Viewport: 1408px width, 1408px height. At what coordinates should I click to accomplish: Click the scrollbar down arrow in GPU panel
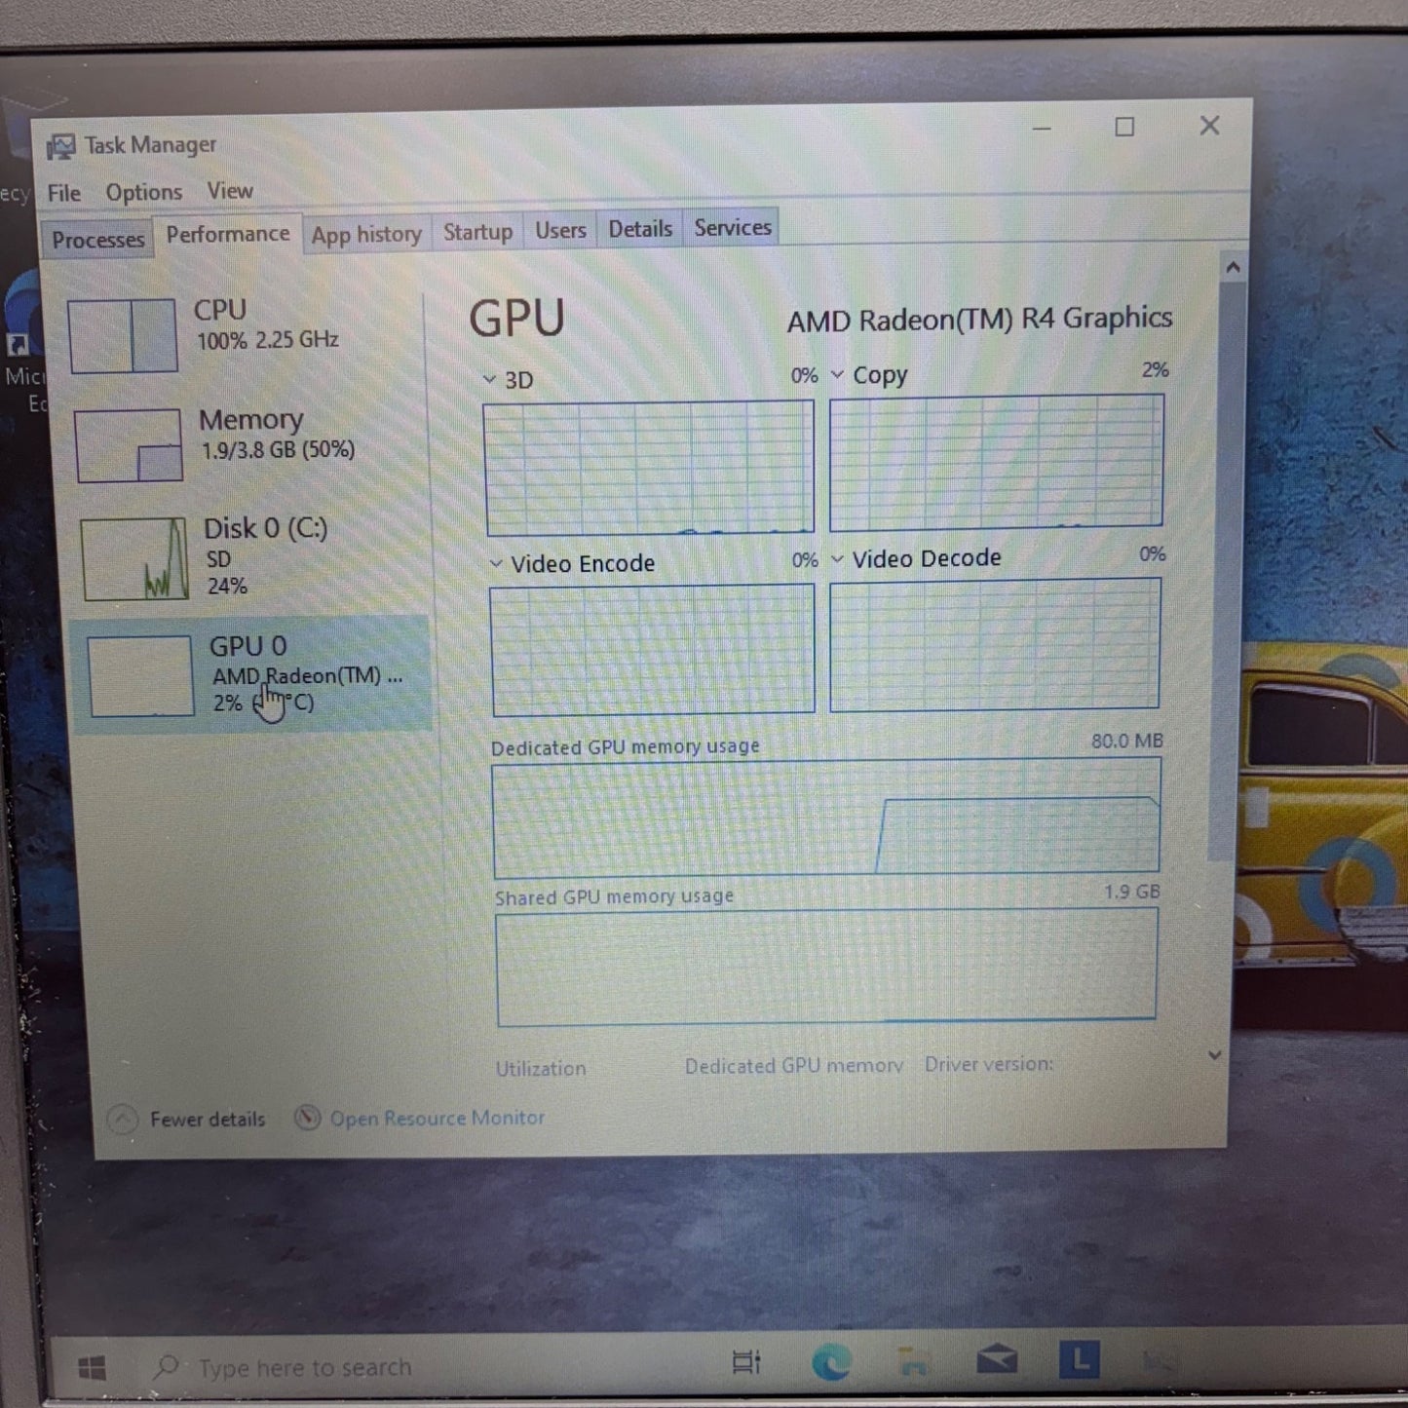coord(1215,1055)
